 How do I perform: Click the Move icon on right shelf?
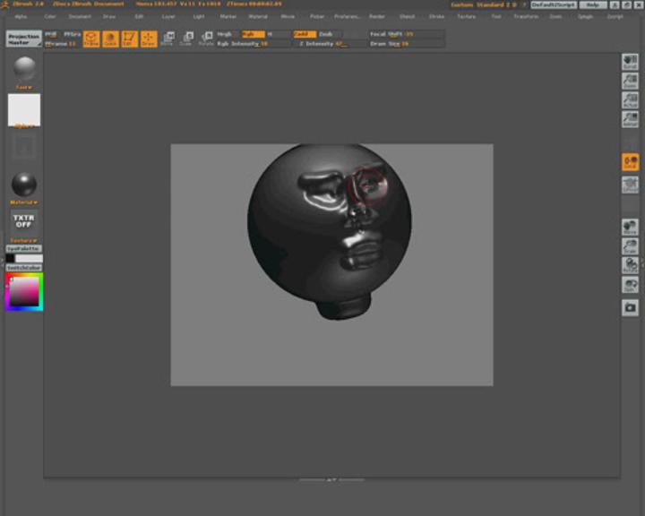[630, 228]
